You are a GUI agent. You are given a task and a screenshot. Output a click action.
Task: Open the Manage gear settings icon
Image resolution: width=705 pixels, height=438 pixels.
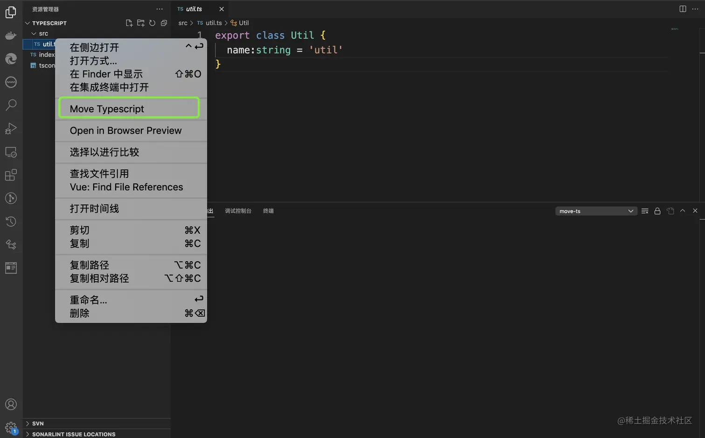[x=11, y=427]
